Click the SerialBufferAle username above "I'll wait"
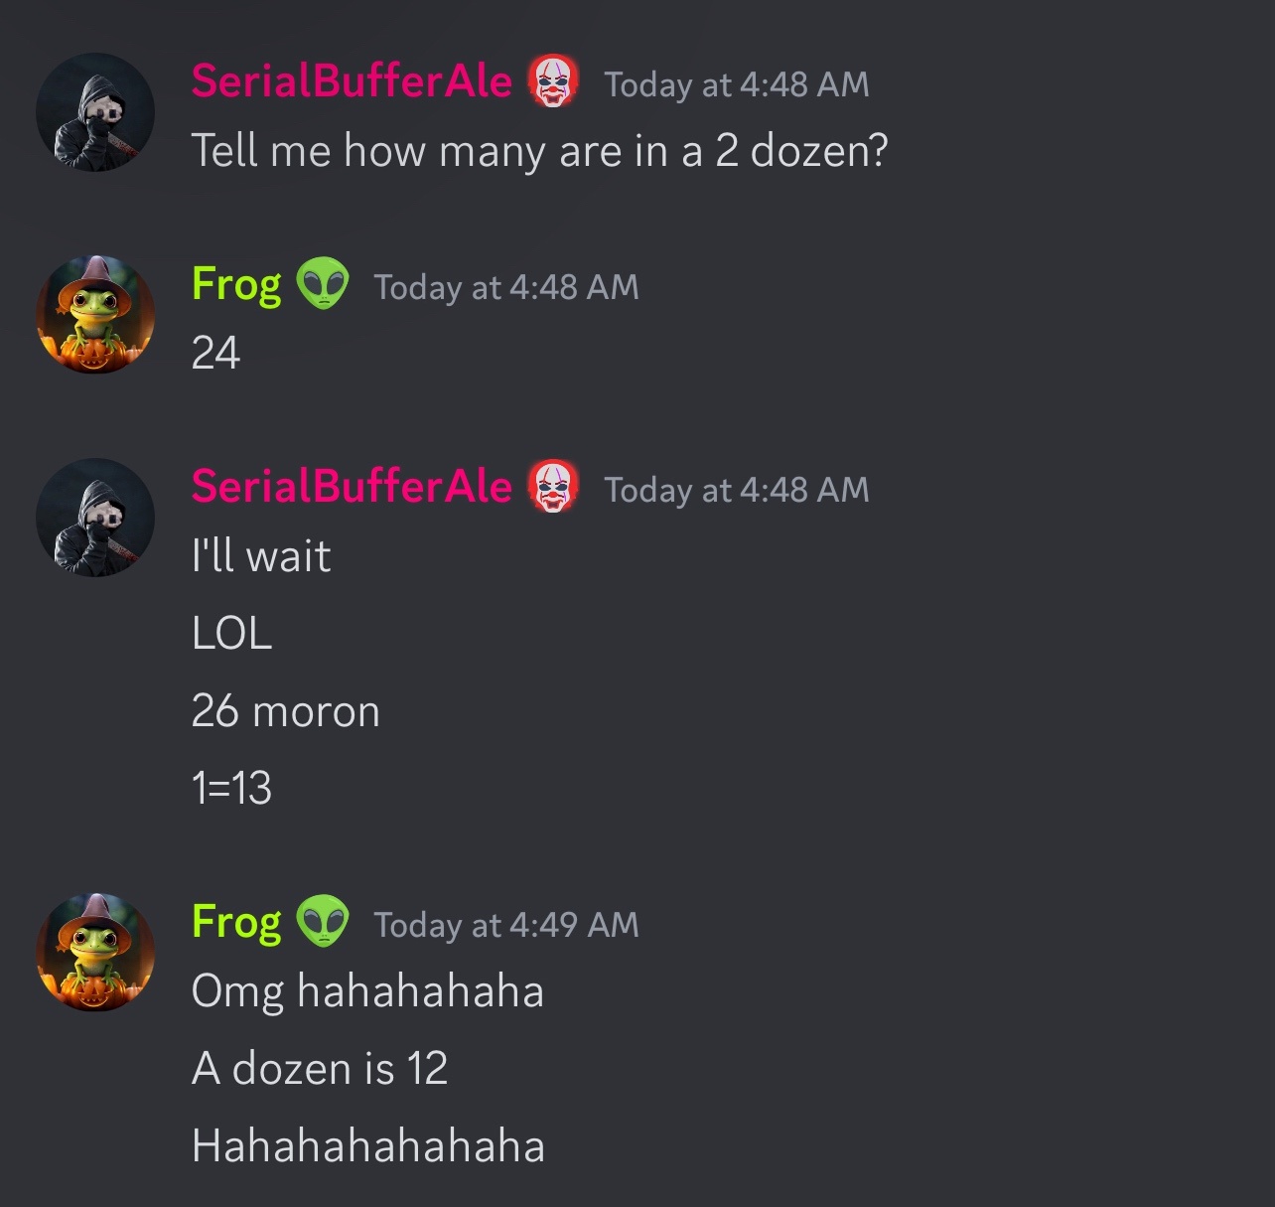The width and height of the screenshot is (1275, 1207). click(352, 487)
